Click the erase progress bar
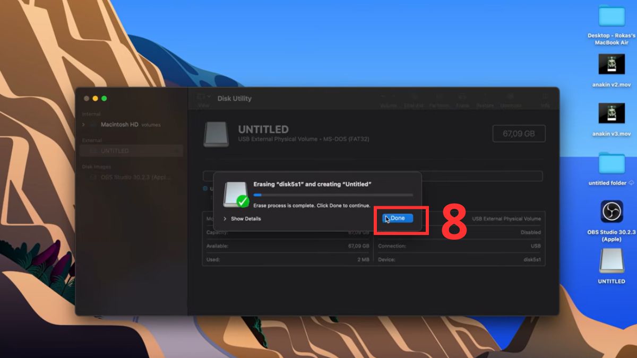Screen dimensions: 637x358 pos(333,195)
